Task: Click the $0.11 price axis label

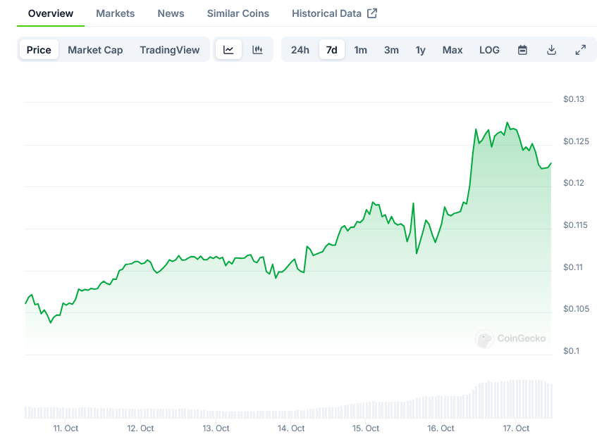Action: (x=573, y=267)
